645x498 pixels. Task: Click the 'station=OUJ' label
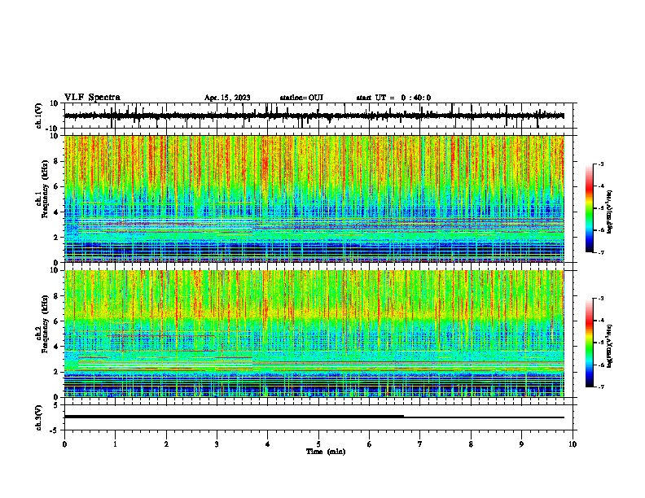point(301,98)
